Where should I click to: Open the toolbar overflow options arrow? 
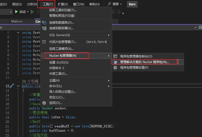[x=123, y=13]
